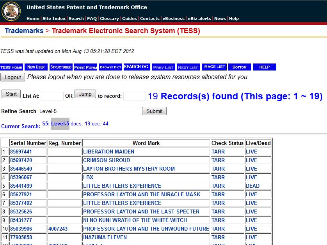
Task: Open the LIBERATION MAIDEN word mark
Action: [108, 152]
